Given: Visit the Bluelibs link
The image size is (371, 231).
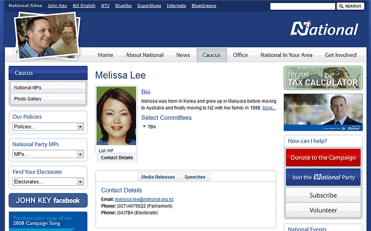Looking at the screenshot, I should pyautogui.click(x=123, y=6).
